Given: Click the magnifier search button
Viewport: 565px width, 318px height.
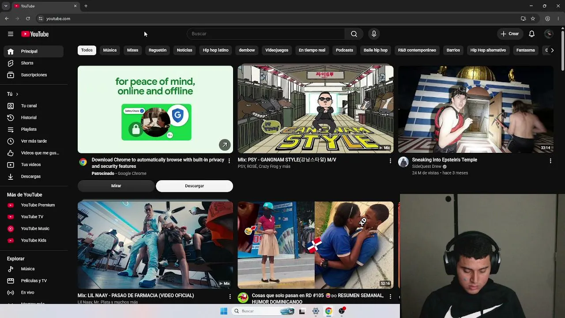Looking at the screenshot, I should (x=354, y=34).
